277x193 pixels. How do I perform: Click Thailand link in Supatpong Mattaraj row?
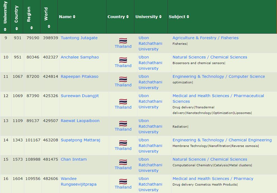(x=123, y=148)
